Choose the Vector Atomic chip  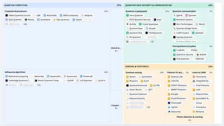pyautogui.click(x=134, y=90)
